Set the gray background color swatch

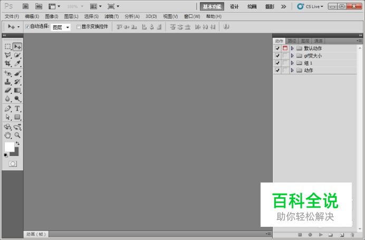[16, 153]
